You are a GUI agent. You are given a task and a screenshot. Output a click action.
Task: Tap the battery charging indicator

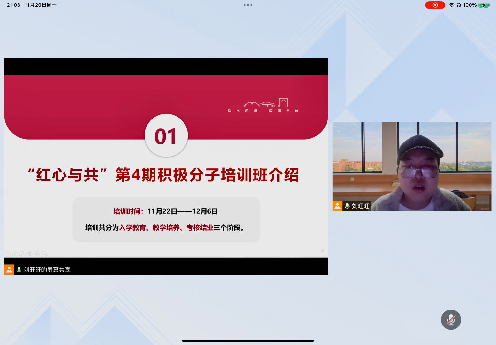tap(484, 5)
